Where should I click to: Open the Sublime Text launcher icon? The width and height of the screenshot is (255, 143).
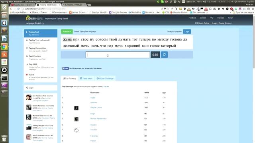point(4,31)
